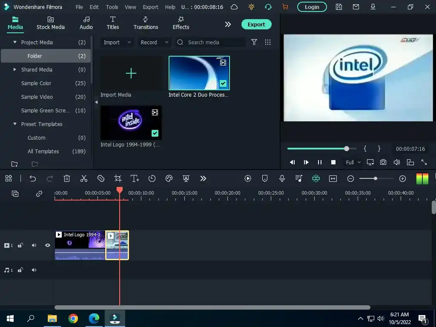The image size is (436, 327).
Task: Record voiceover with microphone icon
Action: tap(282, 178)
